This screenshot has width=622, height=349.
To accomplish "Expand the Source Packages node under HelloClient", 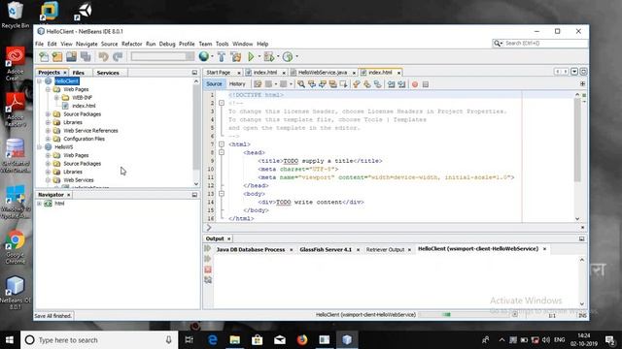I will (x=48, y=114).
